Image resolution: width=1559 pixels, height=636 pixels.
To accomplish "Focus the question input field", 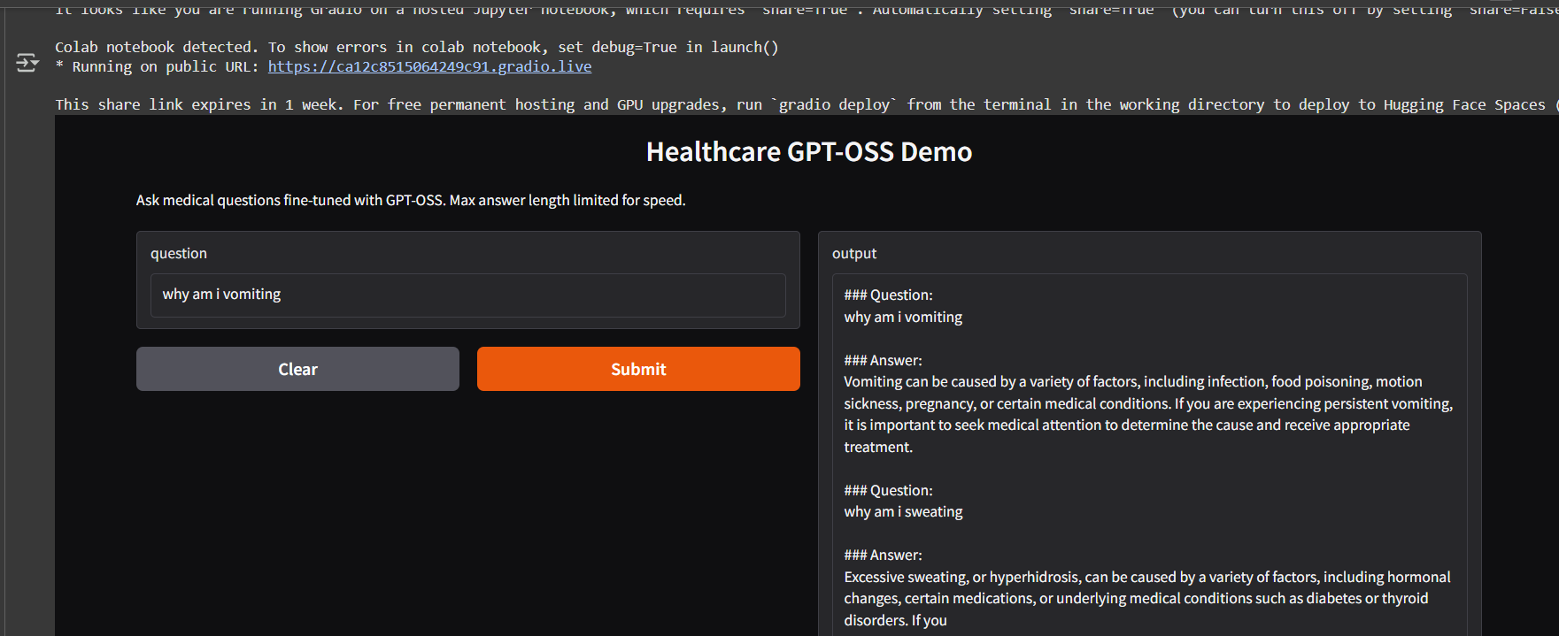I will pos(467,295).
